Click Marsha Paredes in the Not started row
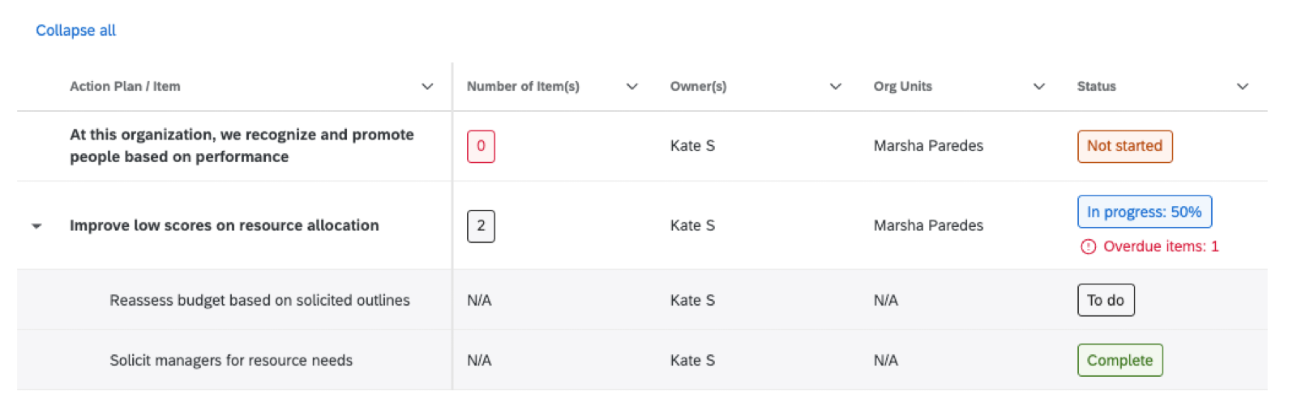The height and width of the screenshot is (411, 1297). (928, 146)
